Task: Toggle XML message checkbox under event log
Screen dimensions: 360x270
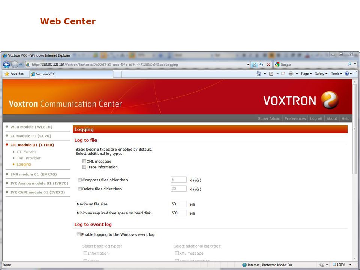Action: pos(176,253)
